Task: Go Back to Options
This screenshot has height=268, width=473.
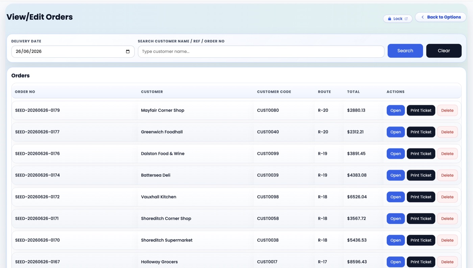Action: click(441, 17)
